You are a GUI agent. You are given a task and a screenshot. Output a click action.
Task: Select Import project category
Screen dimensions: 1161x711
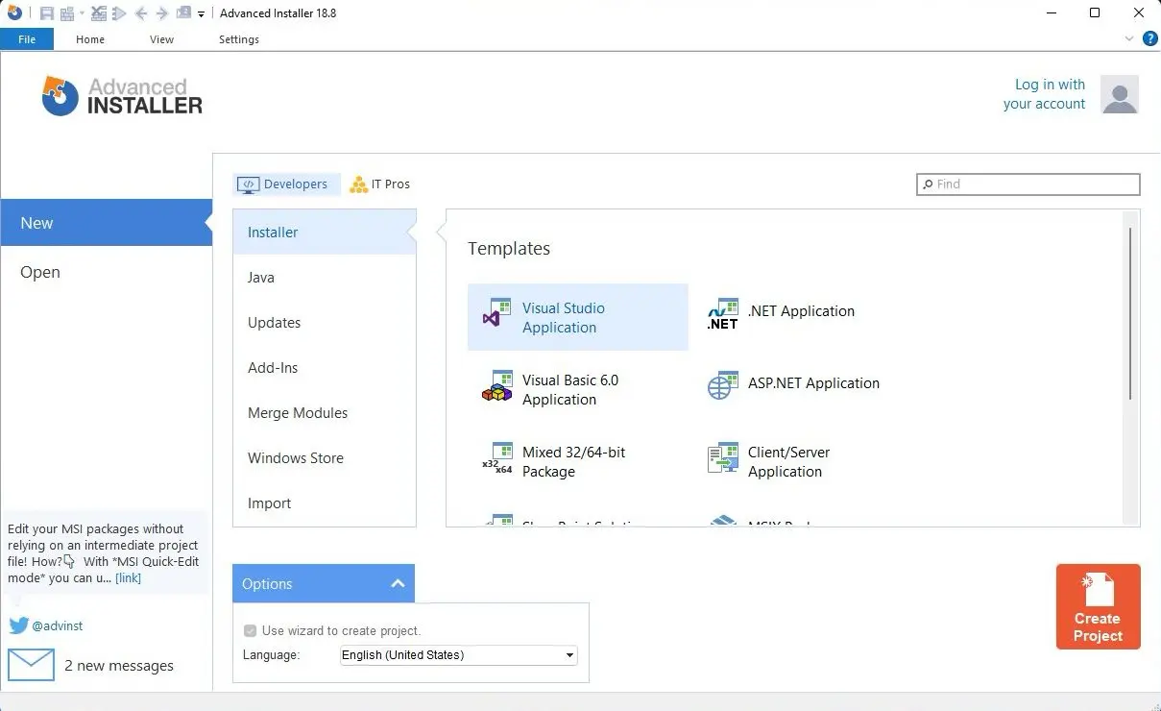click(x=325, y=503)
